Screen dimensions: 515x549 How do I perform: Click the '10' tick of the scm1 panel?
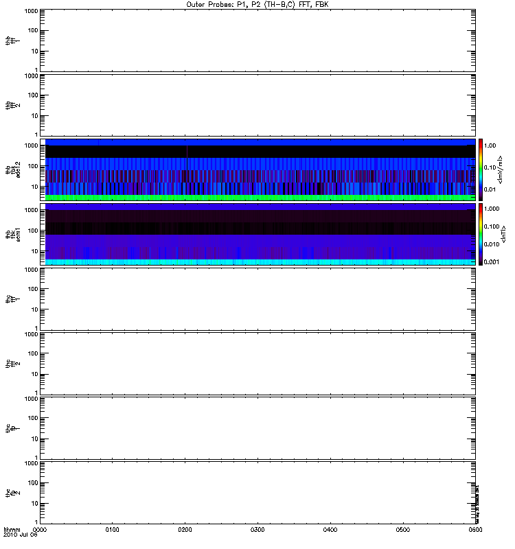pos(34,251)
